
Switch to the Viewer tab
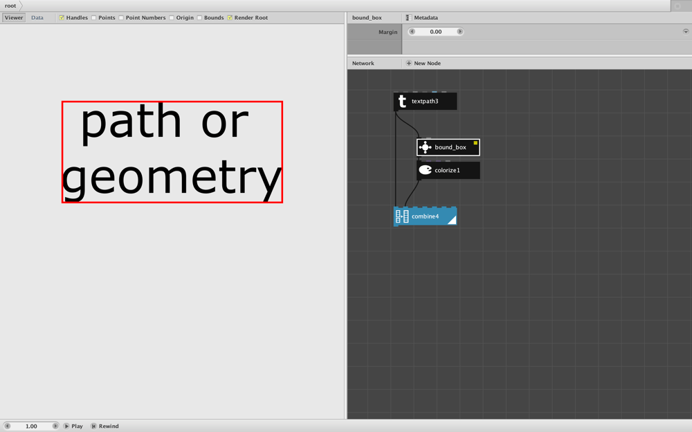click(14, 18)
